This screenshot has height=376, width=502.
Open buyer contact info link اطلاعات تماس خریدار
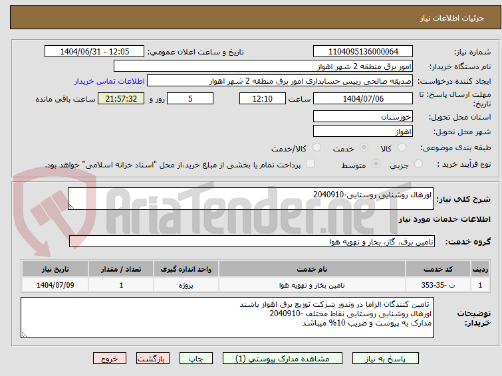tap(110, 81)
